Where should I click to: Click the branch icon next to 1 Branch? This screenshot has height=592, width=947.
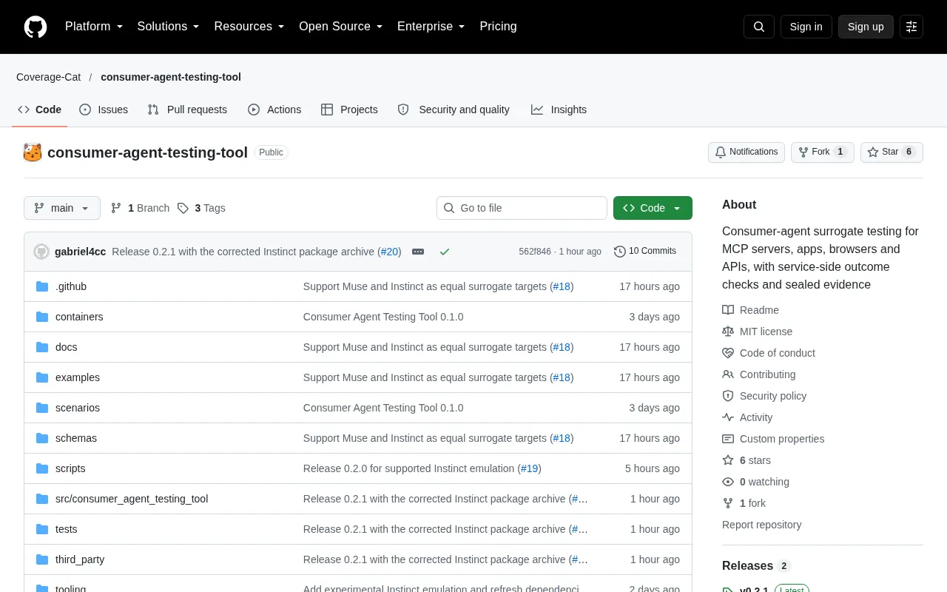tap(116, 208)
